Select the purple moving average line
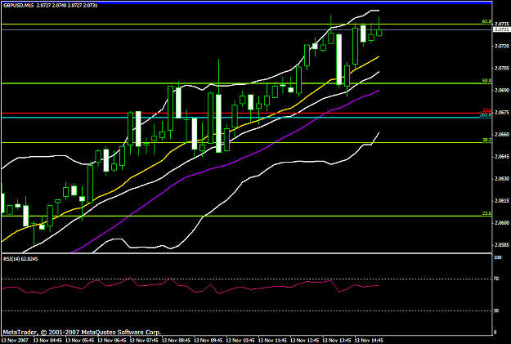Screen dimensions: 511x344 coord(228,165)
